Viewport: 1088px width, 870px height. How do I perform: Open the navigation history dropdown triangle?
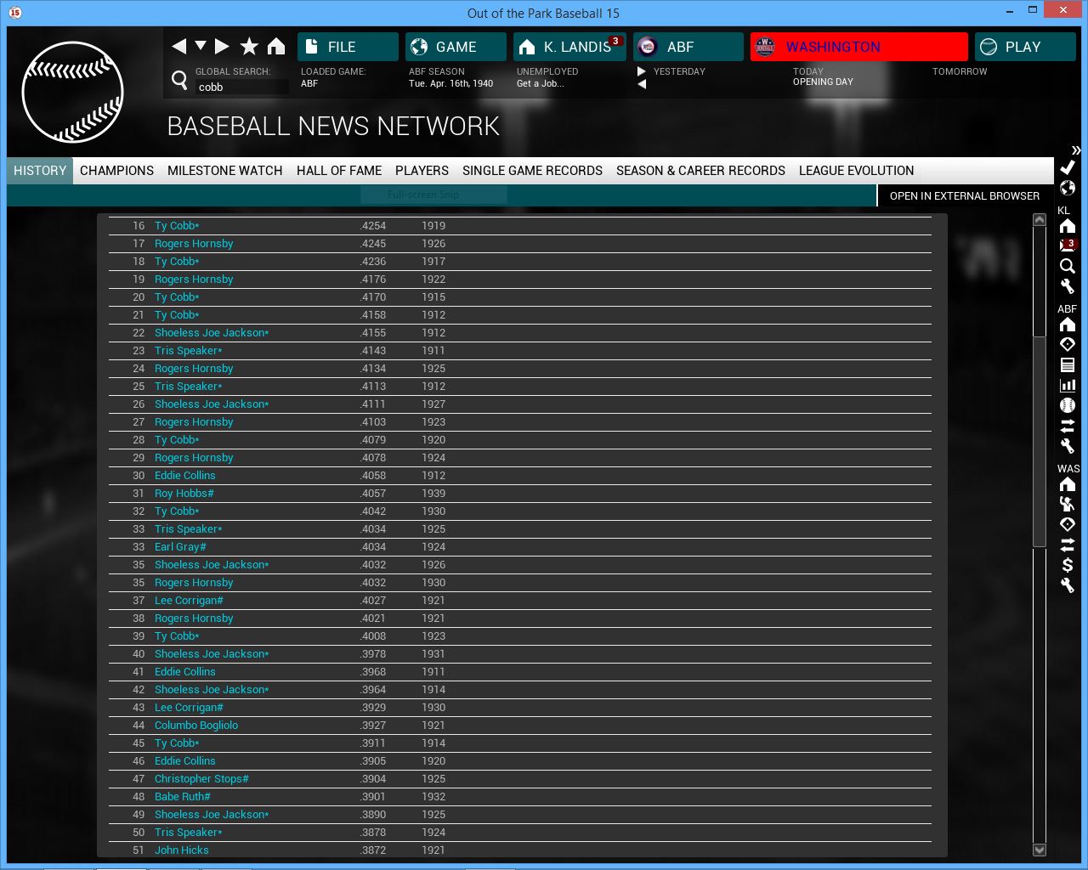201,45
